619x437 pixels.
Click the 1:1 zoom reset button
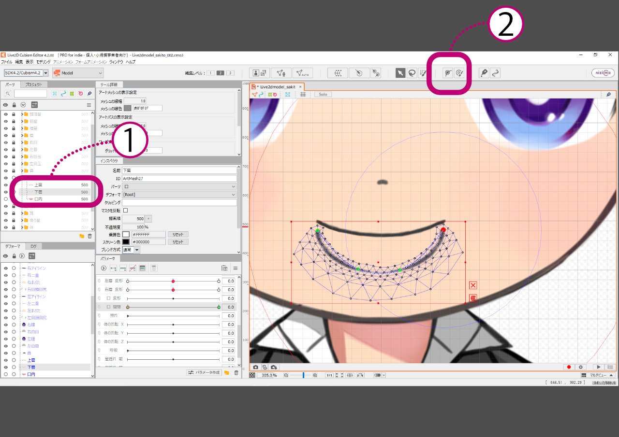[x=329, y=375]
